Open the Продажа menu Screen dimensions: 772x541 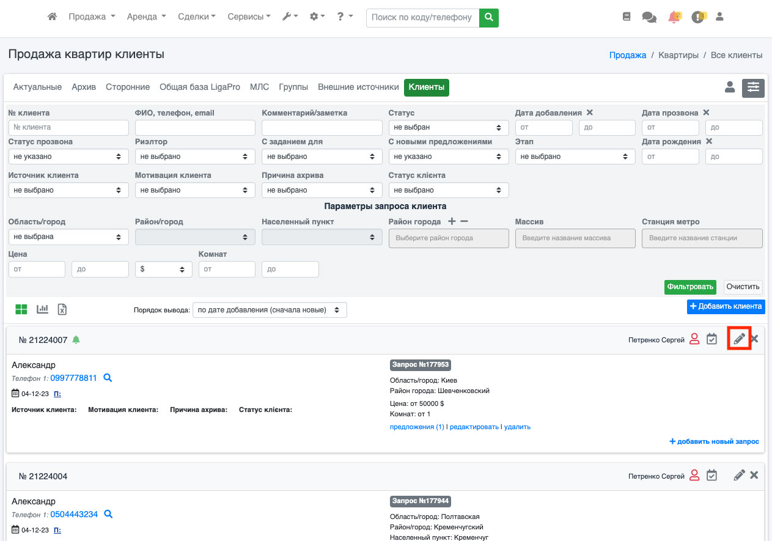[x=92, y=17]
